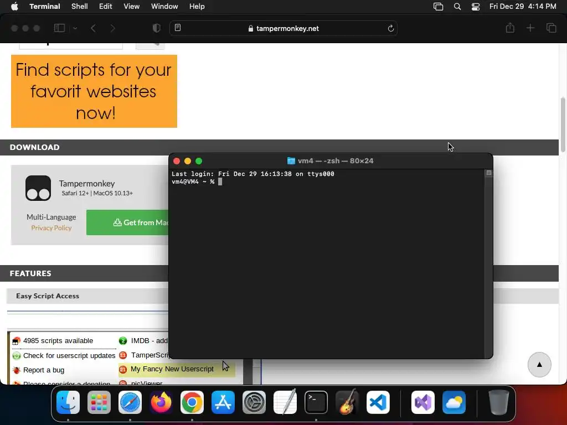Open the Apple menu

(x=14, y=7)
